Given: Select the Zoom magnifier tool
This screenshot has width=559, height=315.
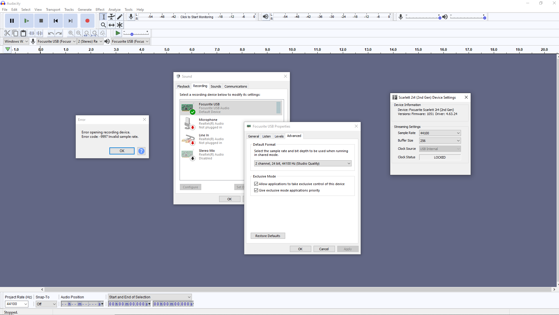Looking at the screenshot, I should point(104,25).
